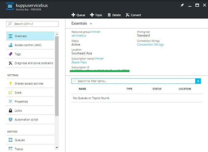The width and height of the screenshot is (208, 152).
Task: Click the 'Southeast Asia' location value
Action: 82,53
